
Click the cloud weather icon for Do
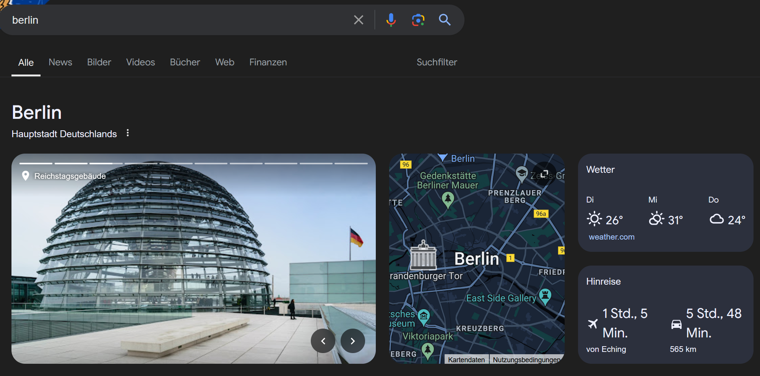point(716,219)
